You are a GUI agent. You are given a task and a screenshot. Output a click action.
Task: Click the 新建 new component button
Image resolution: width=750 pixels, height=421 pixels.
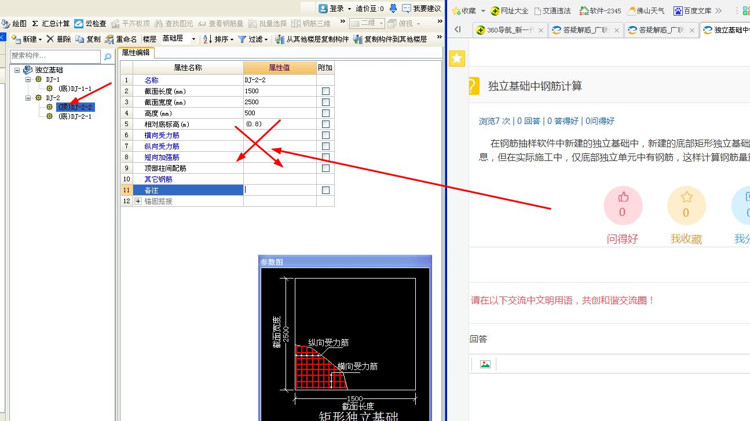pyautogui.click(x=27, y=39)
